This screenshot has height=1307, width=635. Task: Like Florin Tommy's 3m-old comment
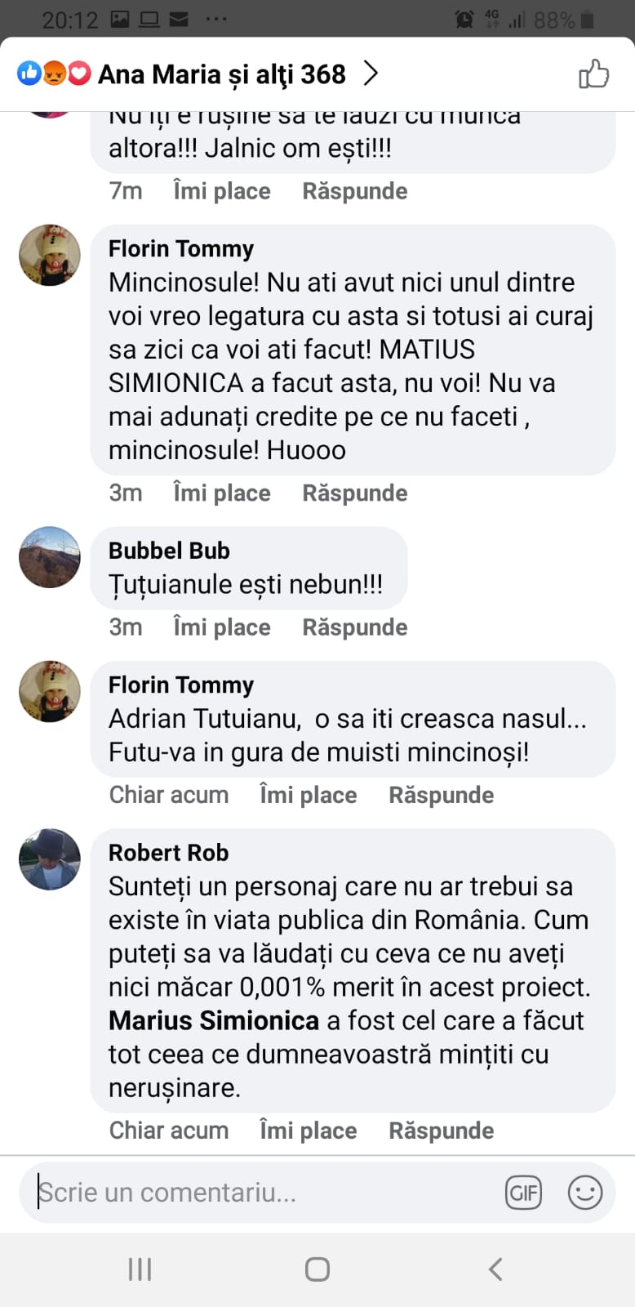pos(221,493)
